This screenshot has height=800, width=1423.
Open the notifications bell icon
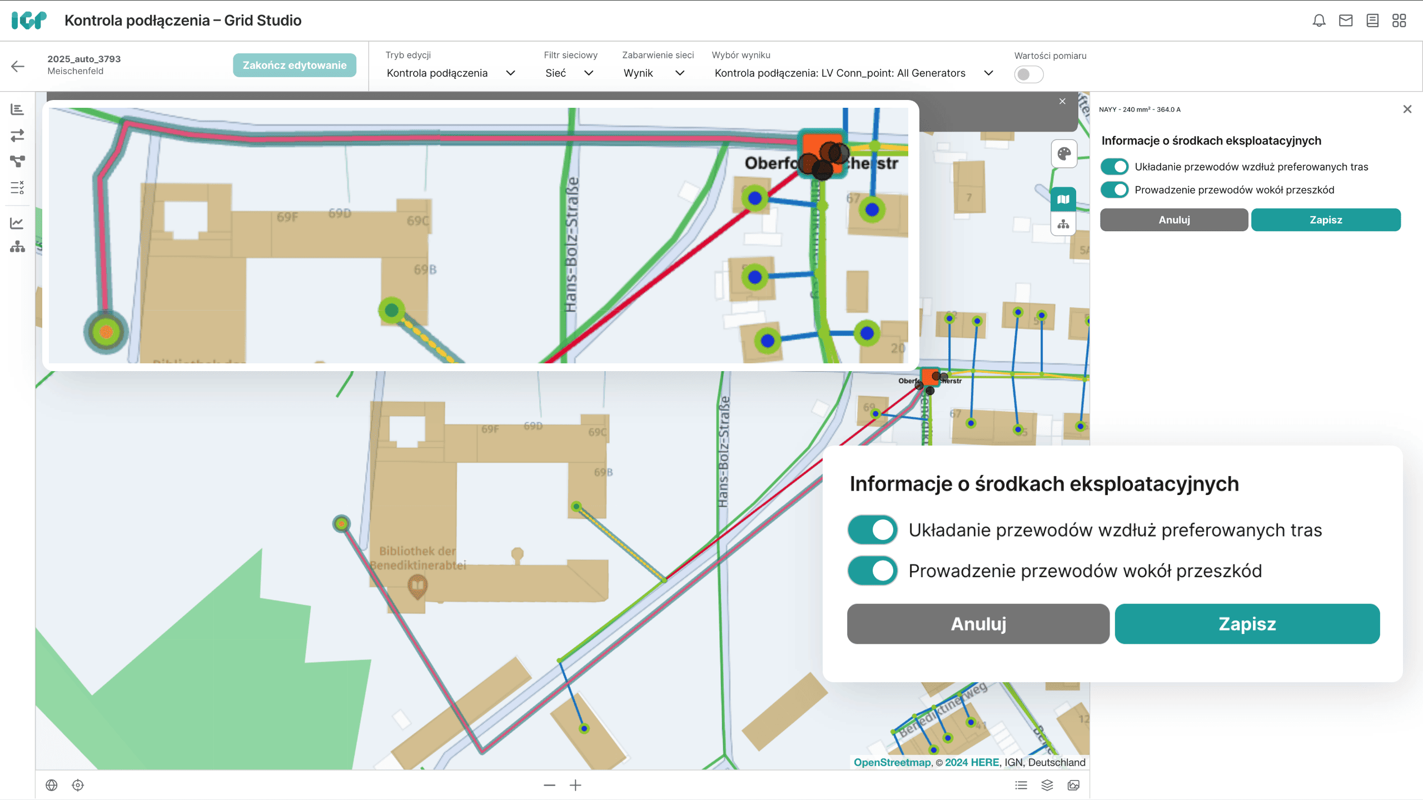click(x=1319, y=21)
